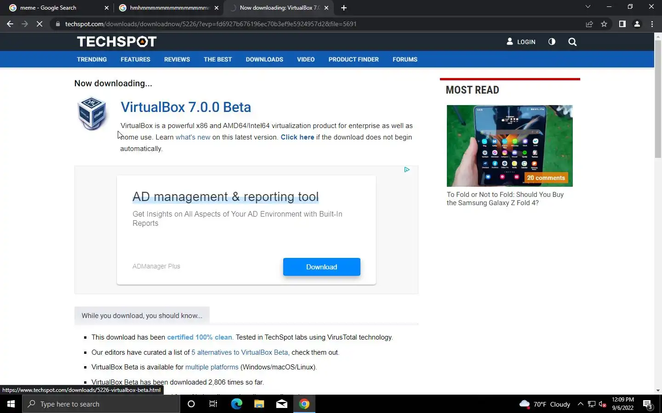The image size is (662, 413).
Task: Open Task View on the taskbar
Action: point(213,404)
